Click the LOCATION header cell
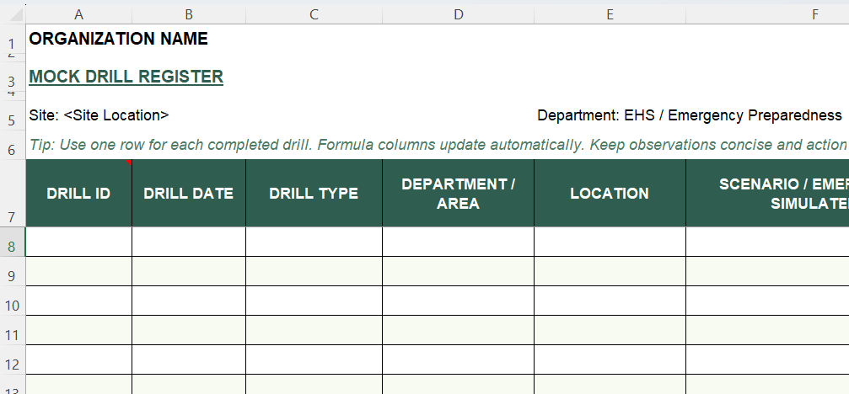The height and width of the screenshot is (394, 849). pos(609,194)
